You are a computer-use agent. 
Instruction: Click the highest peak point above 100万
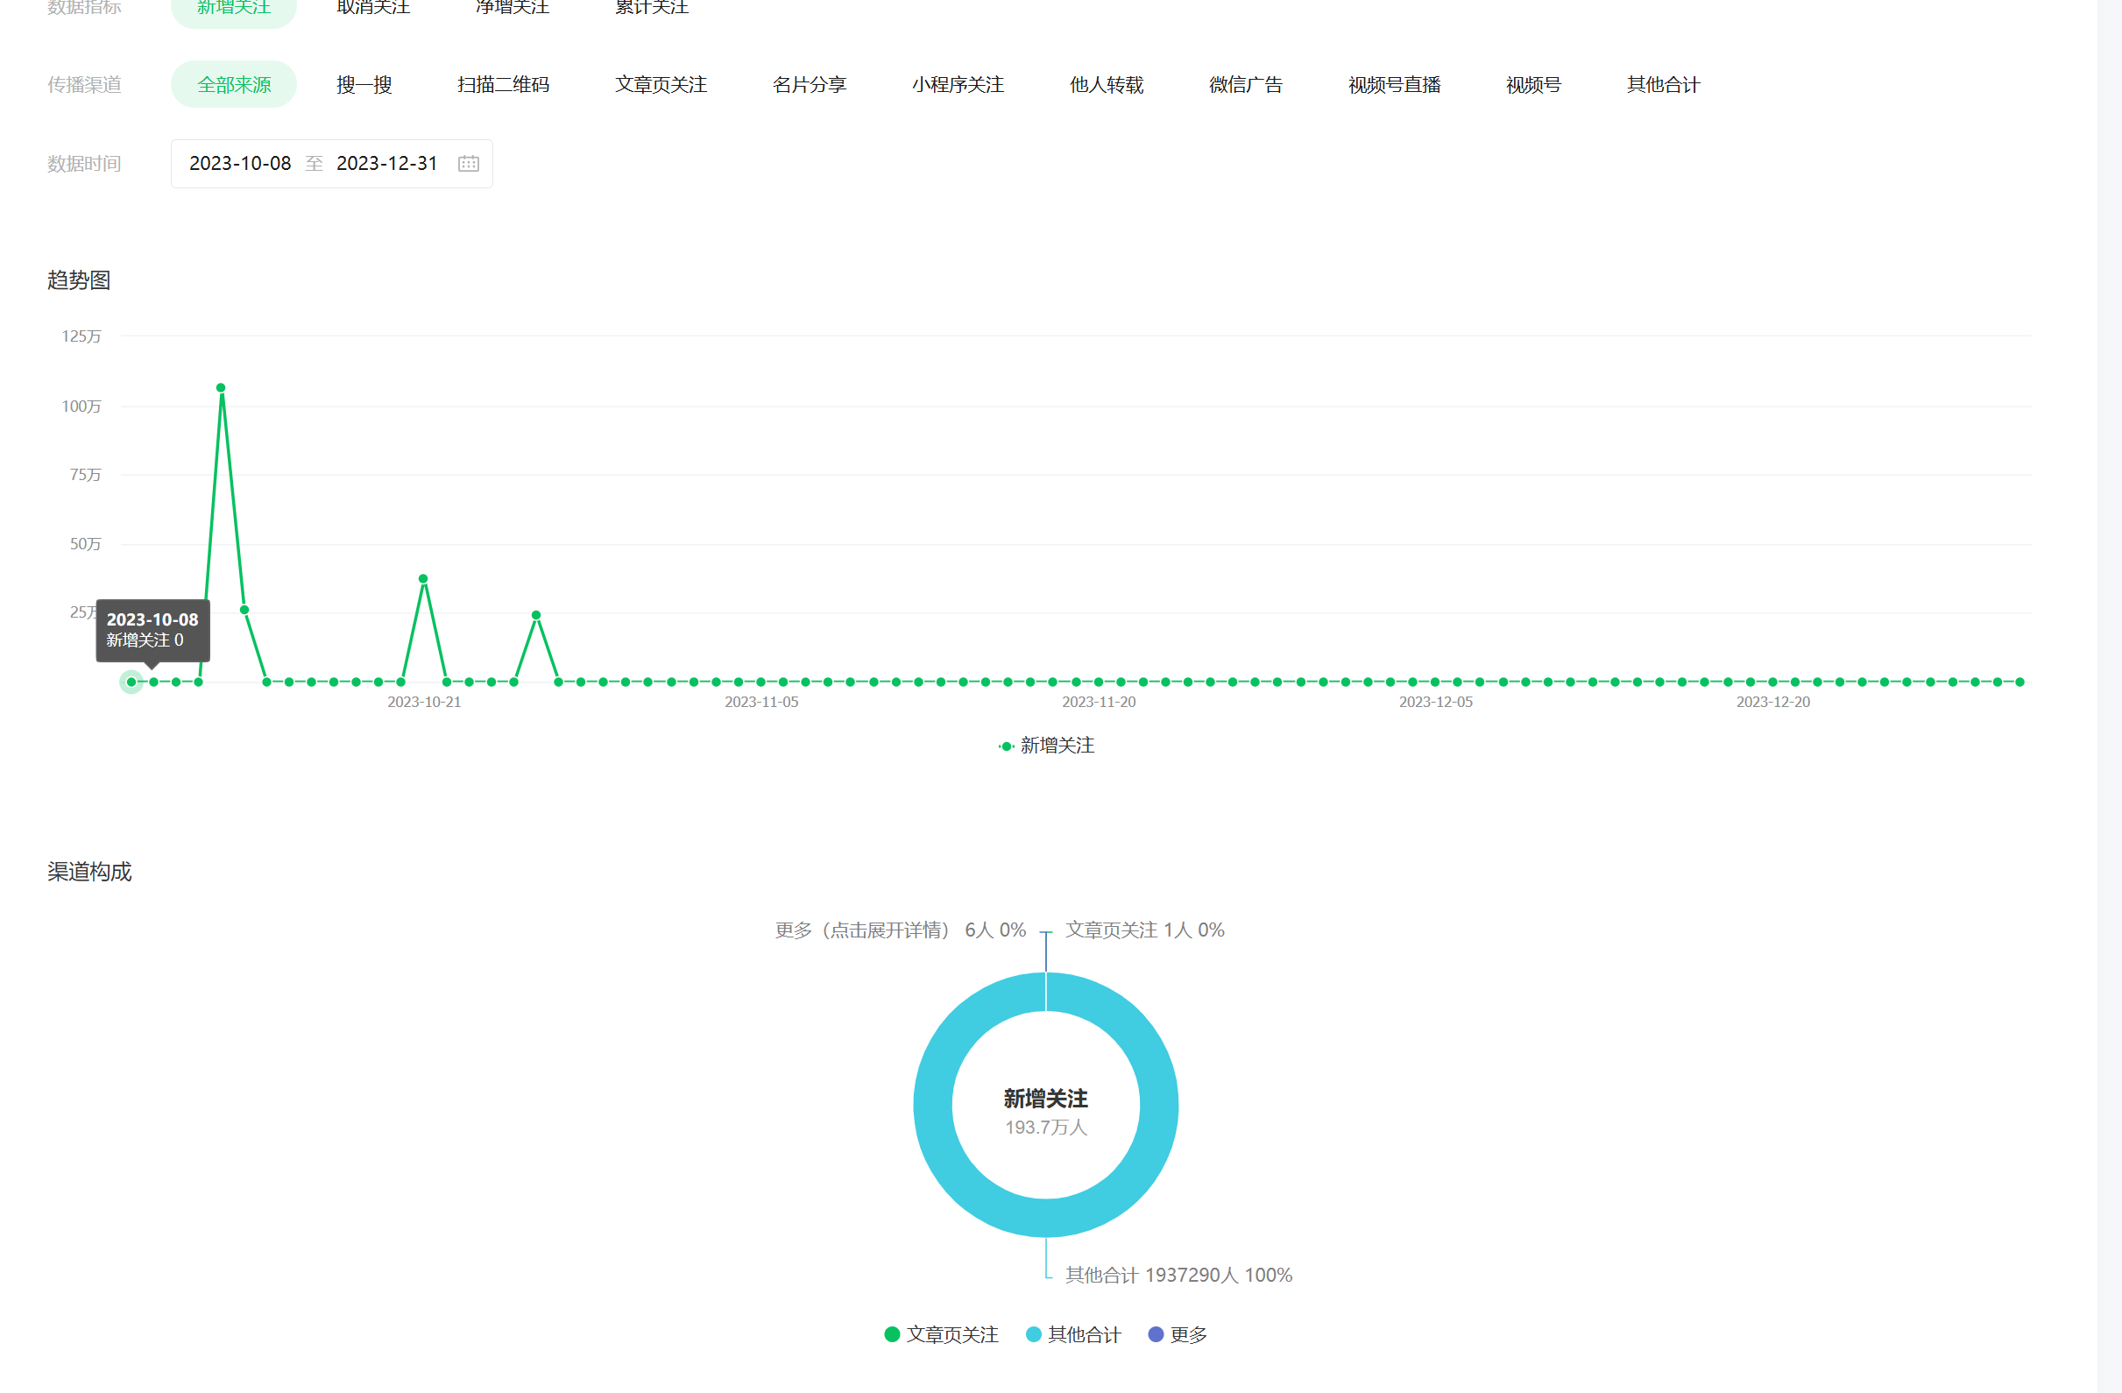tap(221, 388)
